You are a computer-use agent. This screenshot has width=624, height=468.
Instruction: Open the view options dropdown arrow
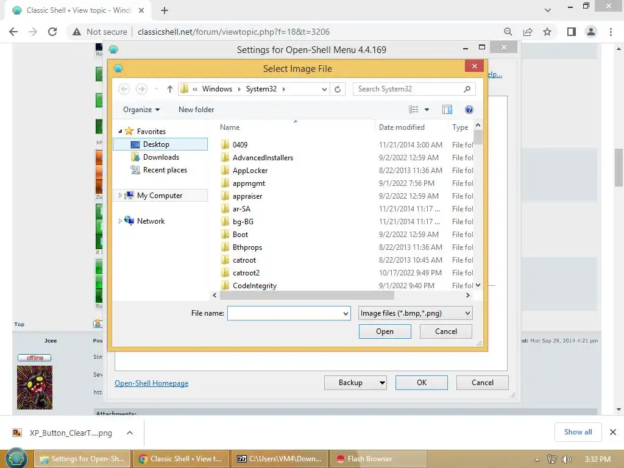point(427,110)
